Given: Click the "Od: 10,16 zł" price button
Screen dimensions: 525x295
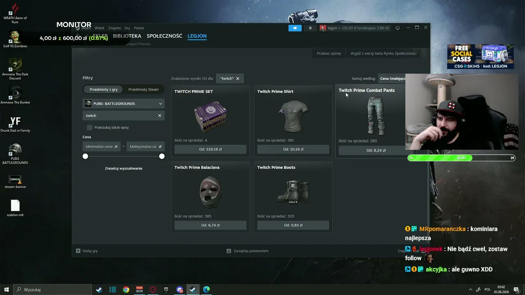Looking at the screenshot, I should (x=293, y=150).
